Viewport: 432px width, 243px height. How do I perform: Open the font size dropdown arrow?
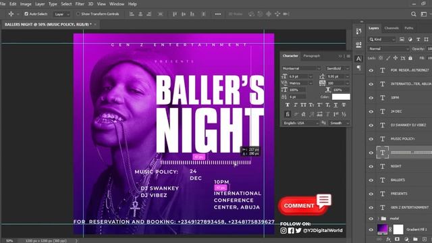(310, 76)
